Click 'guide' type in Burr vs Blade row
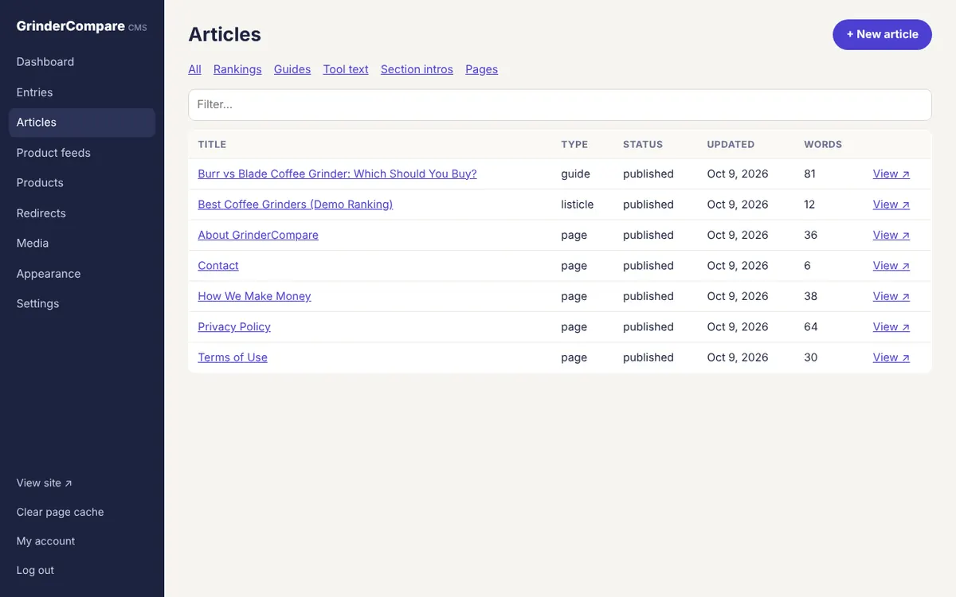 click(576, 174)
